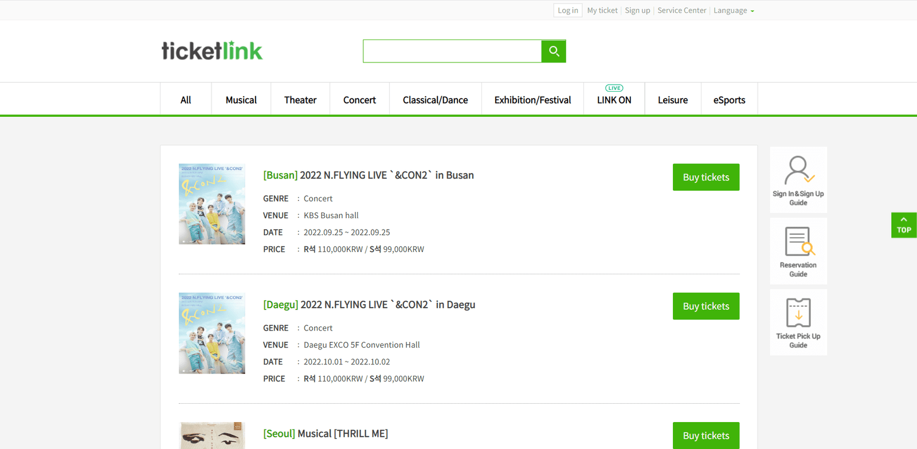917x449 pixels.
Task: Switch to the Concert category tab
Action: point(359,100)
